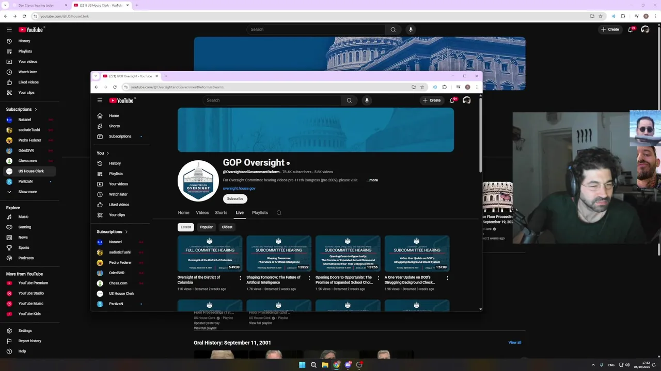Screen dimensions: 661x371
Task: Open the media control icon in GOP Oversight toolbar
Action: (458, 87)
